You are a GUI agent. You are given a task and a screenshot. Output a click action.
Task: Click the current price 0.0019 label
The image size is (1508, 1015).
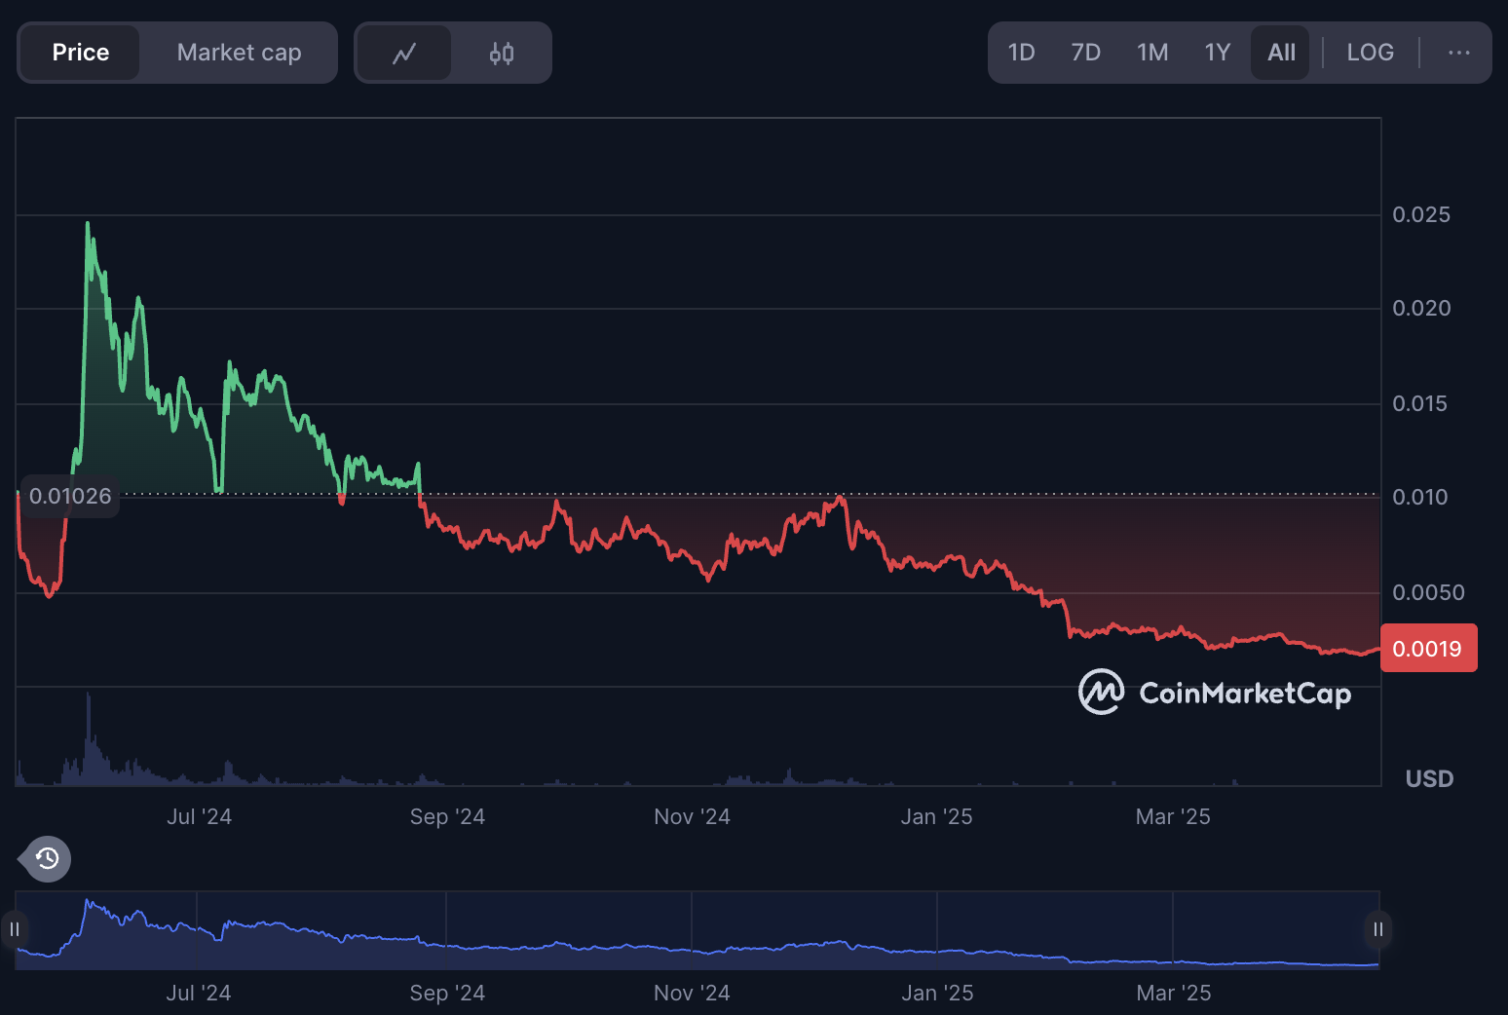tap(1427, 649)
